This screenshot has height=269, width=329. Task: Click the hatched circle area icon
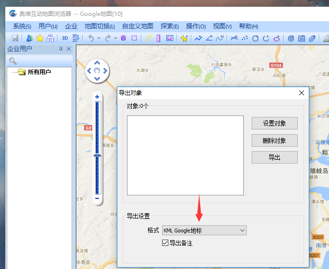pyautogui.click(x=291, y=38)
